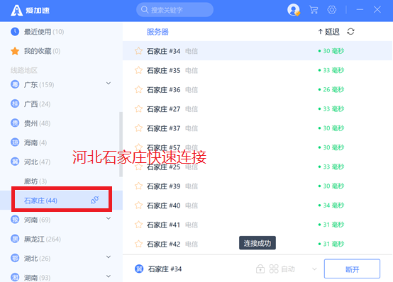Click the grid icon beside 自动
This screenshot has width=393, height=282.
(x=274, y=269)
